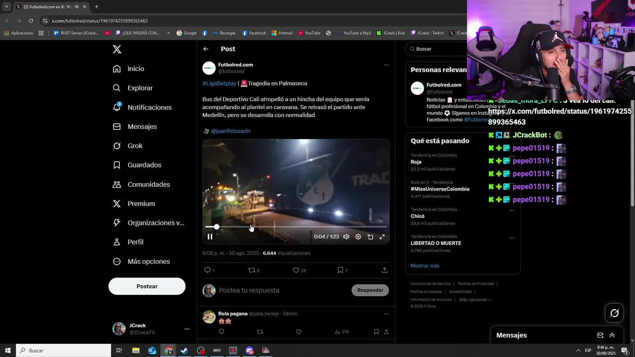The image size is (635, 357).
Task: Open Rola pagana reply options
Action: point(386,314)
